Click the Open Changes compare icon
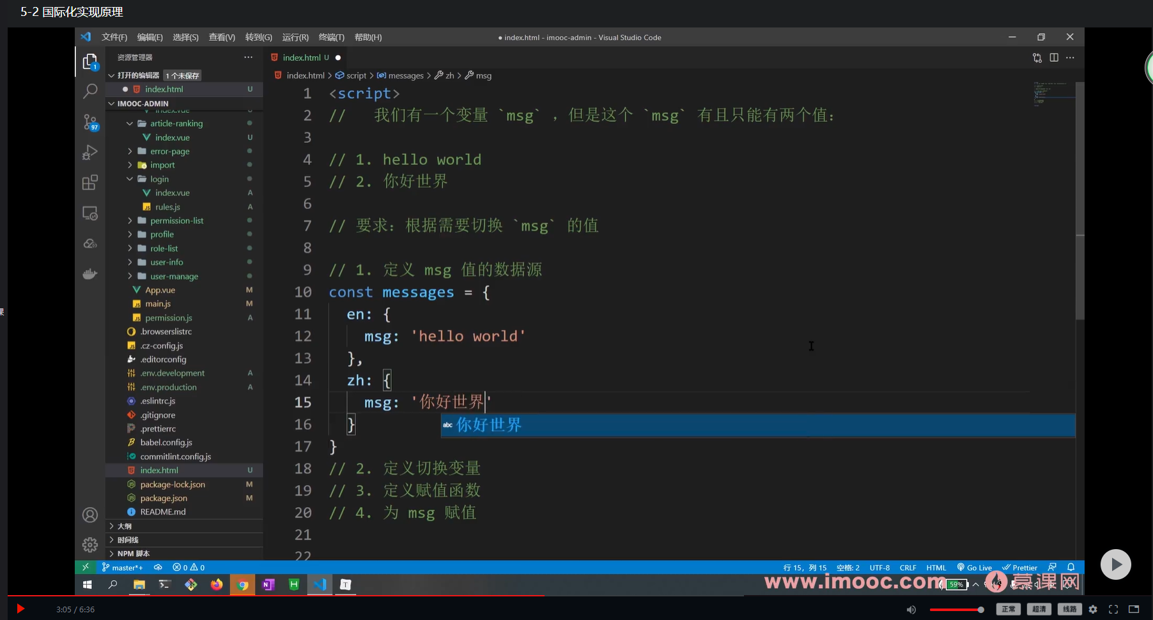 1037,57
